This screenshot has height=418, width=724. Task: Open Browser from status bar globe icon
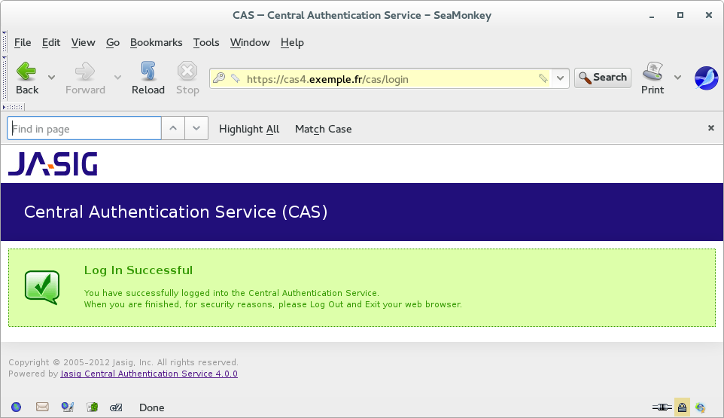[16, 407]
